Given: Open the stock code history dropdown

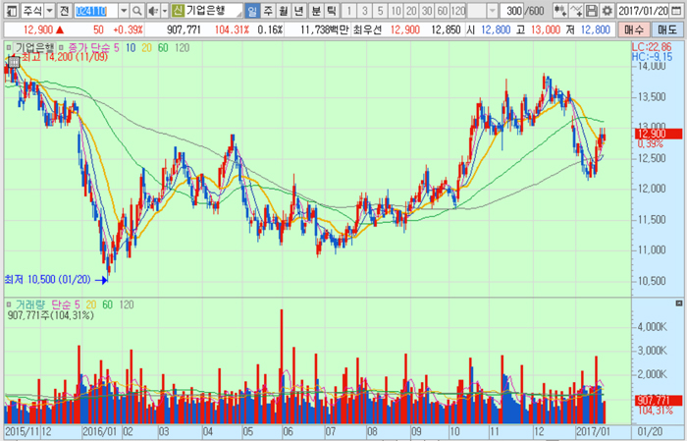Looking at the screenshot, I should point(125,10).
